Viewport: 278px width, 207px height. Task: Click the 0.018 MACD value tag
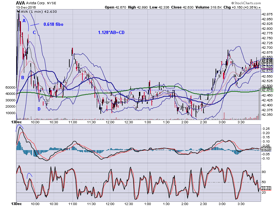click(x=266, y=148)
